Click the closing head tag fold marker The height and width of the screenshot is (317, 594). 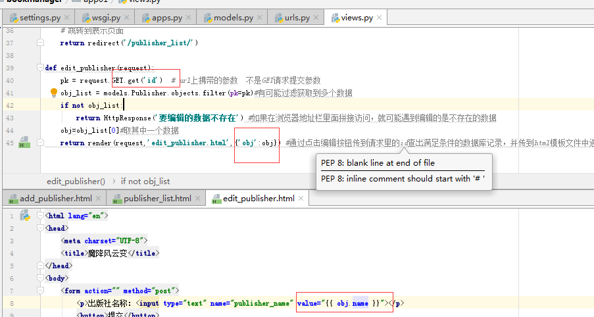(40, 266)
